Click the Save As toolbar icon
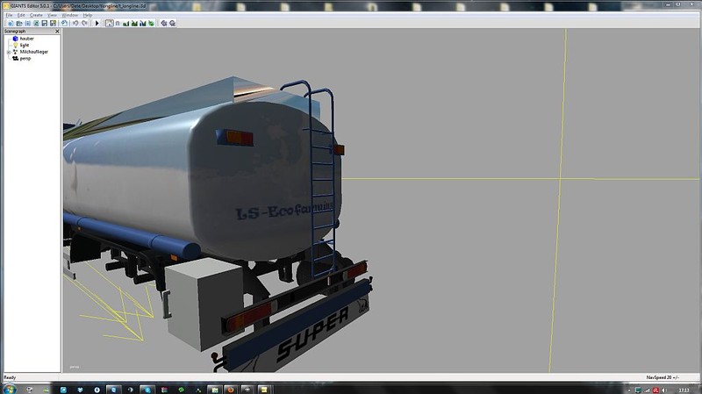Screen dimensions: 702x394 coord(53,24)
